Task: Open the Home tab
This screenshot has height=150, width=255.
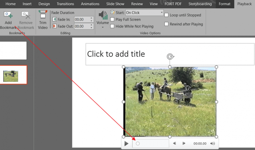Action: coord(11,4)
